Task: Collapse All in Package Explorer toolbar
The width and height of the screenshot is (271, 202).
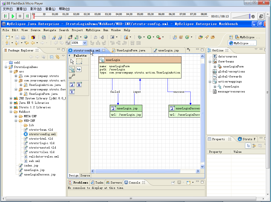Action: coord(51,57)
